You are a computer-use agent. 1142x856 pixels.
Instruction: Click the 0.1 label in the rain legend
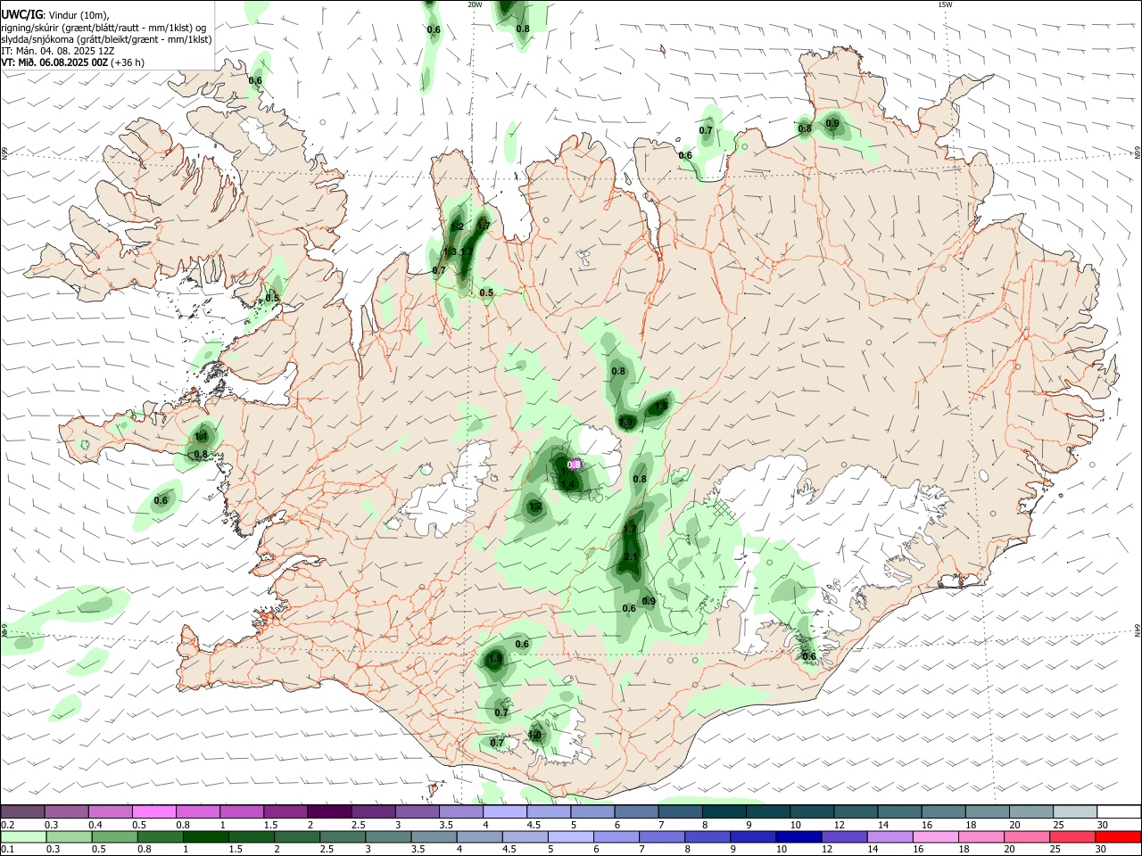8,850
